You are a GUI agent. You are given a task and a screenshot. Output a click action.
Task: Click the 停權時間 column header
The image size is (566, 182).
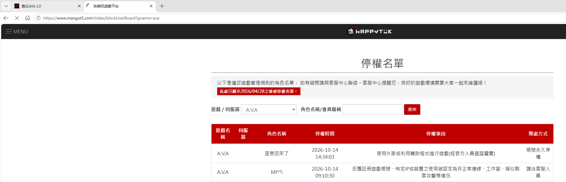point(325,134)
